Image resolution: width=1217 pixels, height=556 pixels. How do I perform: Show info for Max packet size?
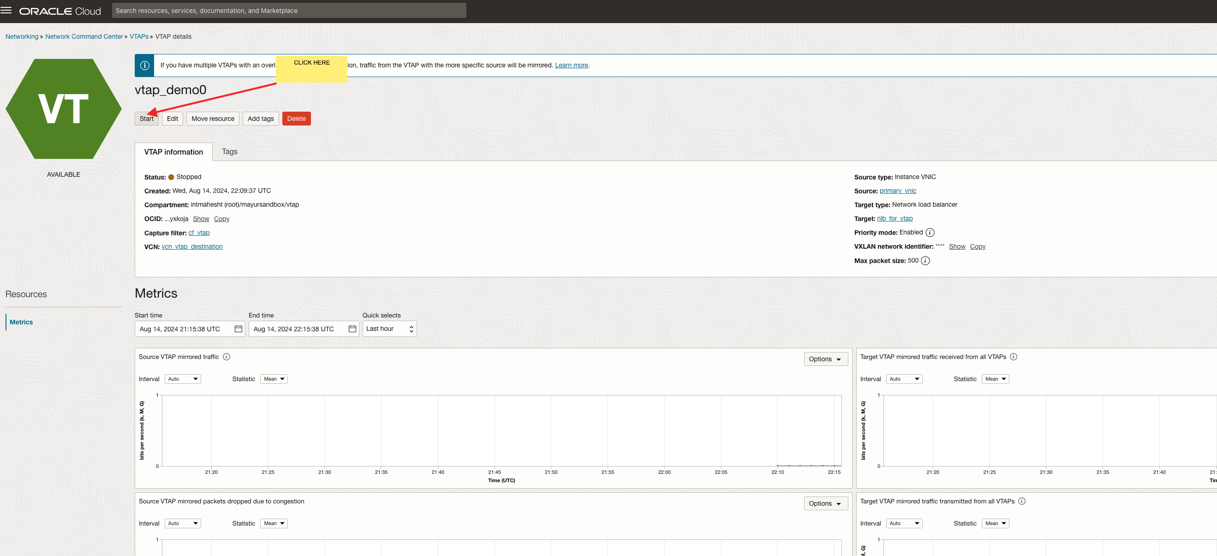pos(925,261)
